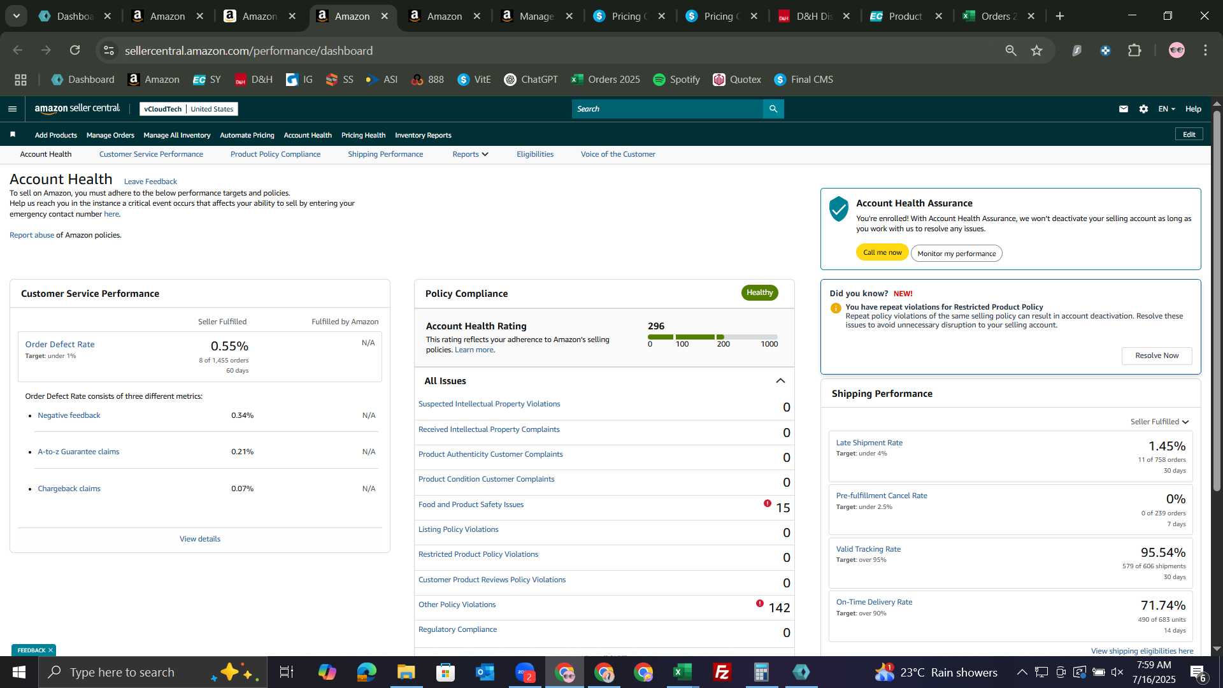This screenshot has width=1223, height=688.
Task: Close the FEEDBACK tag with its X
Action: point(50,650)
